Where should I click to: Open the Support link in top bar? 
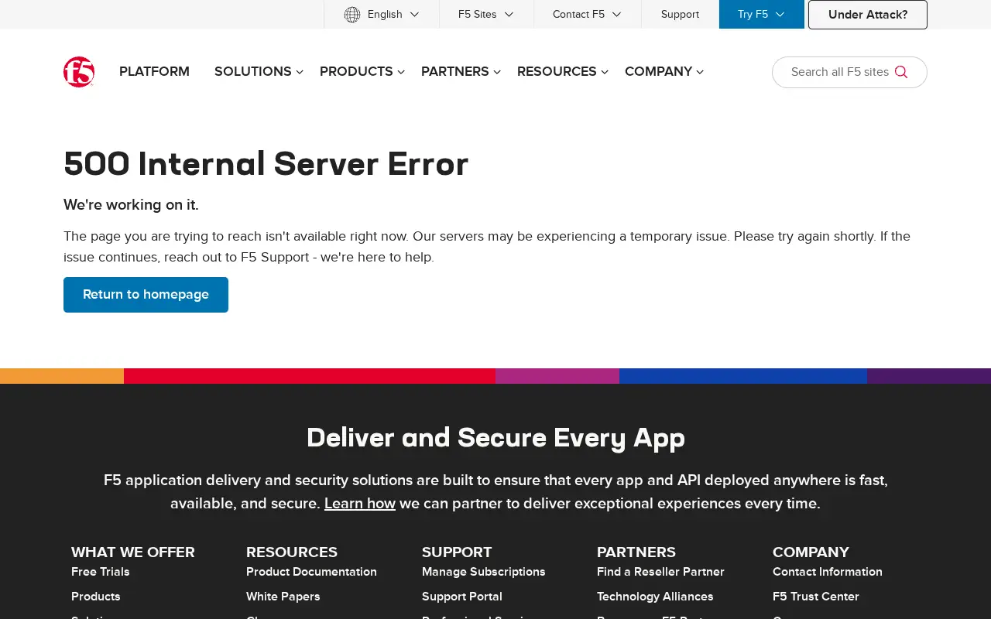pos(680,15)
